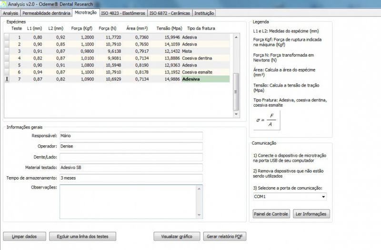Select the ISO 6872 - Cerâmicas tab
Image resolution: width=381 pixels, height=250 pixels.
point(170,13)
